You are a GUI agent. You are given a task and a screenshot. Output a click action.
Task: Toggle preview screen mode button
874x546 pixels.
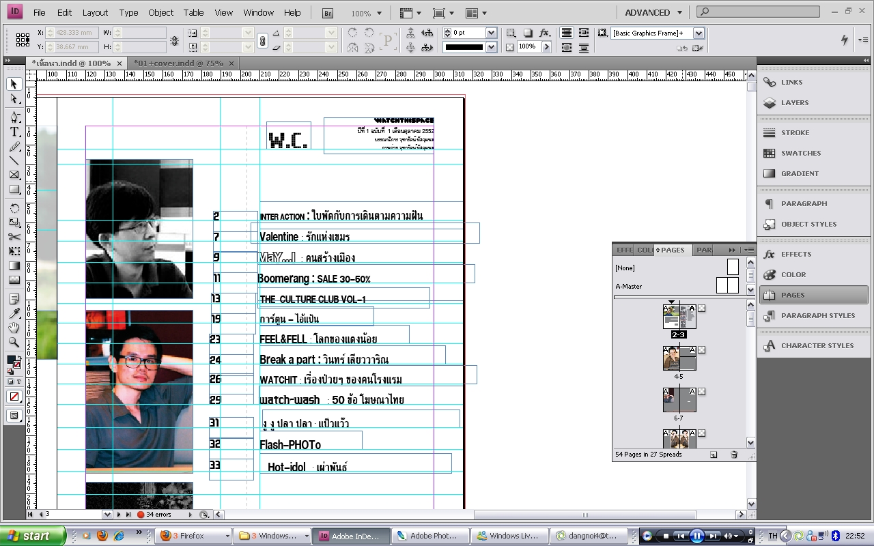coord(14,416)
